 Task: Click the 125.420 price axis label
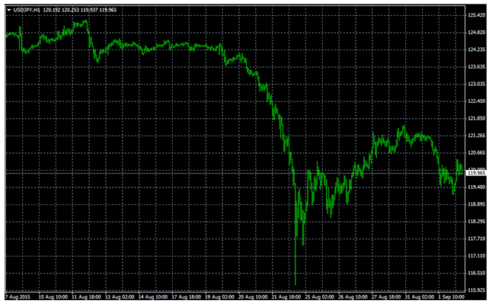tap(477, 15)
